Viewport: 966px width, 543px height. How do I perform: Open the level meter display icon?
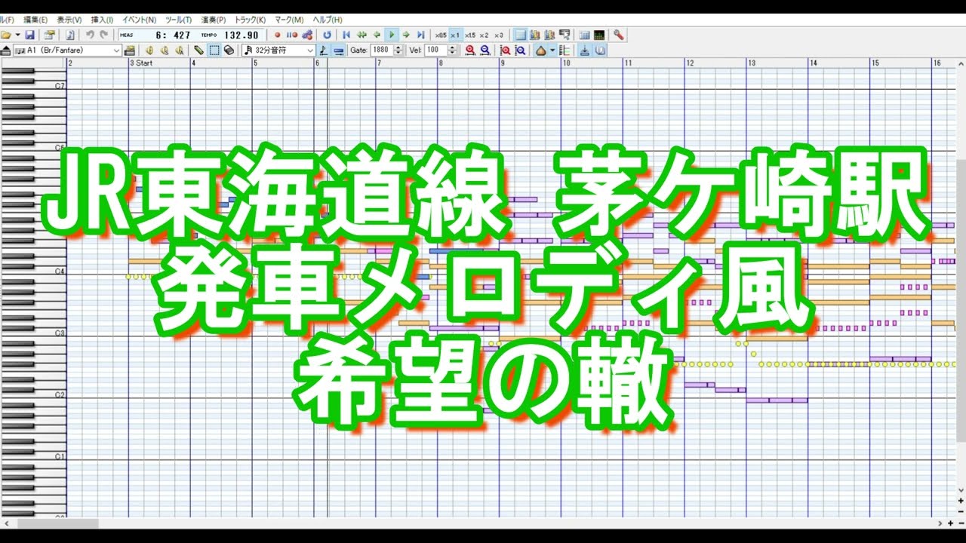(x=599, y=35)
